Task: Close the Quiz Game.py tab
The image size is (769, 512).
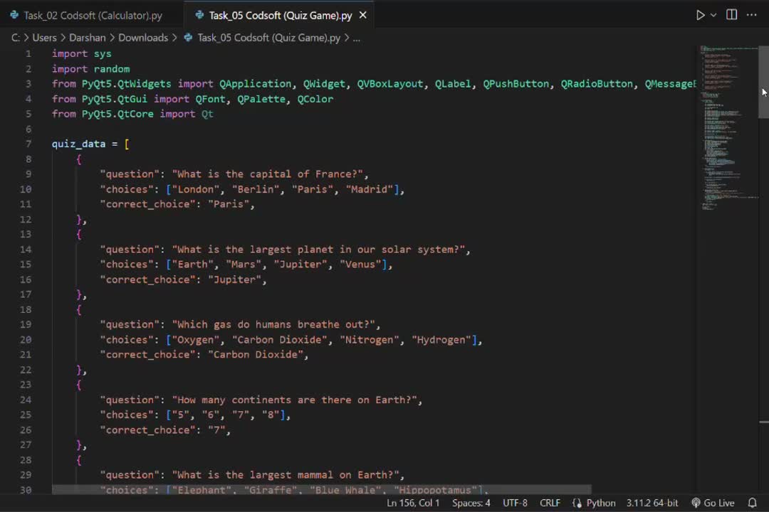Action: coord(363,15)
